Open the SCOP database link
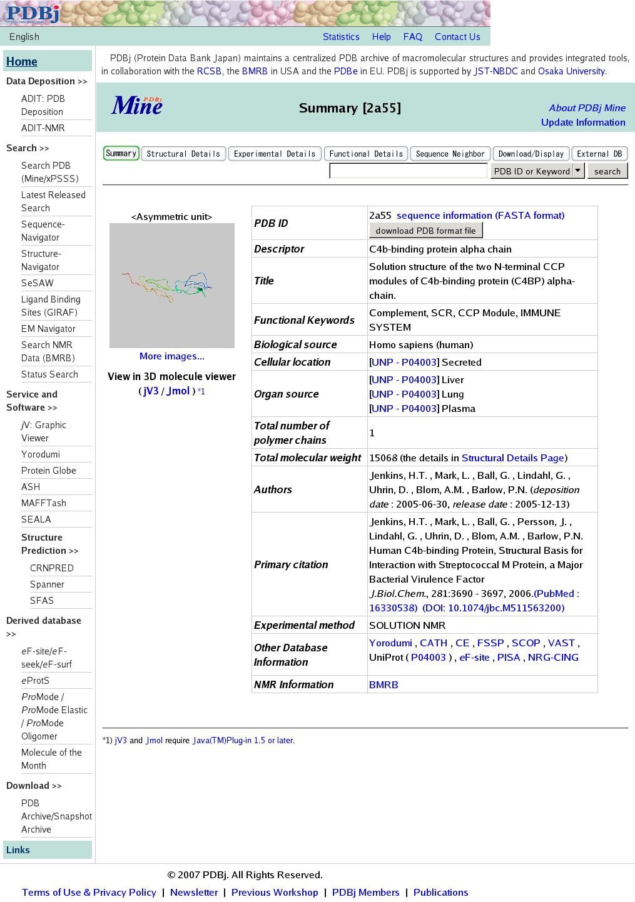 (x=526, y=643)
